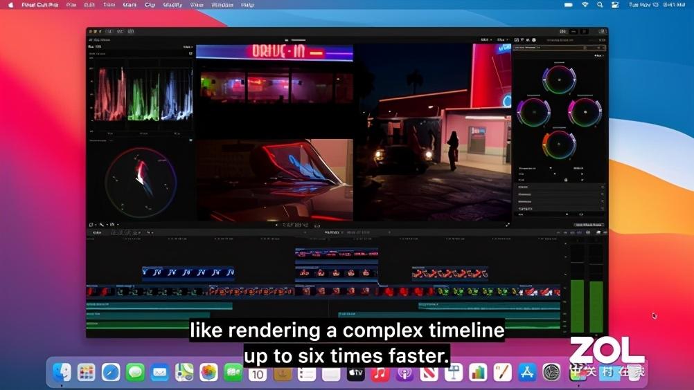The image size is (694, 390).
Task: Open the Window menu in the menu bar
Action: pos(222,5)
